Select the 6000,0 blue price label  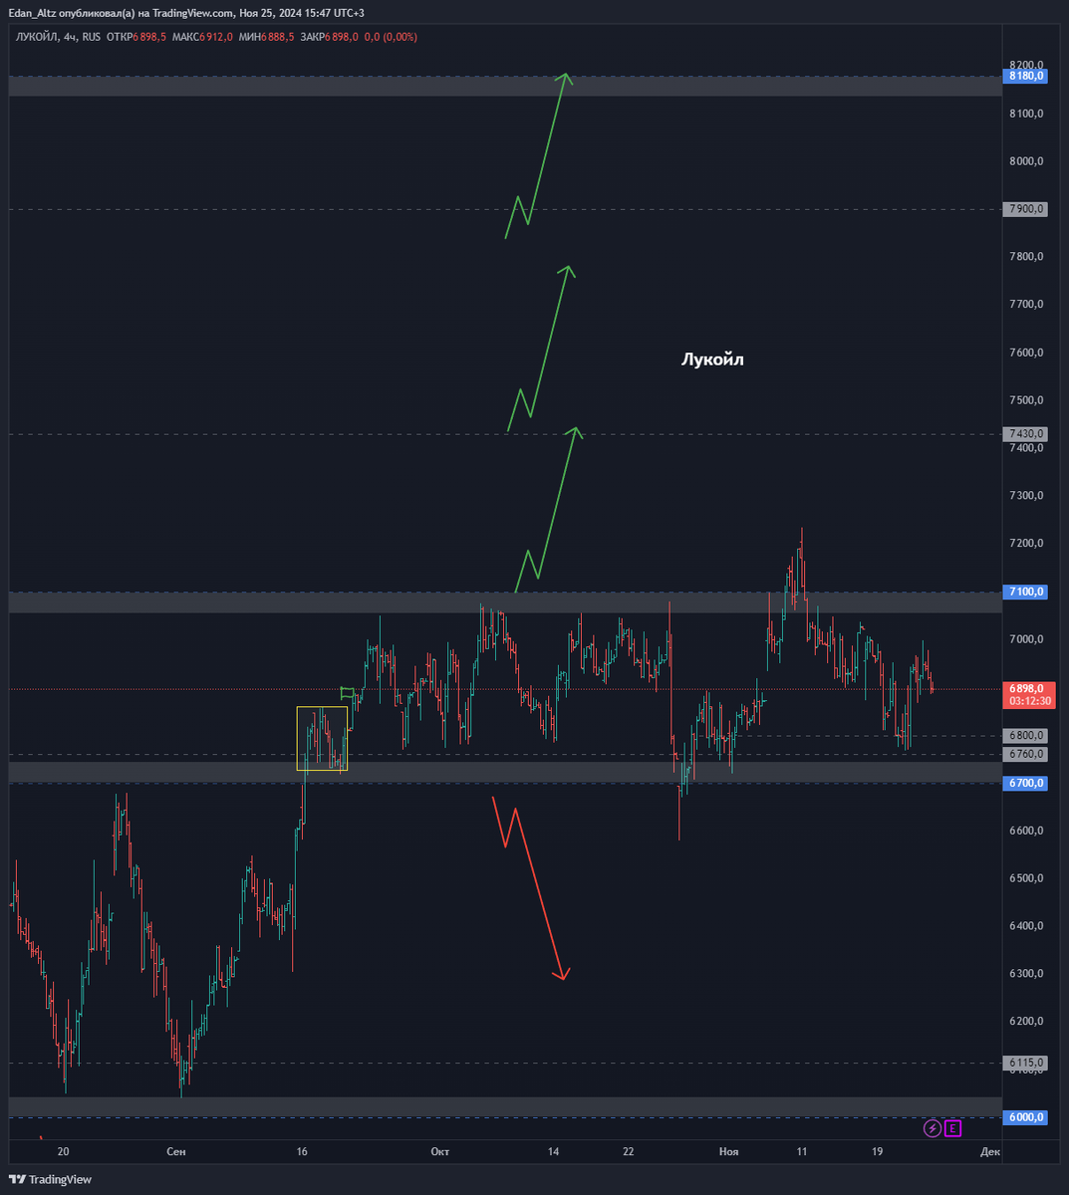1026,1117
